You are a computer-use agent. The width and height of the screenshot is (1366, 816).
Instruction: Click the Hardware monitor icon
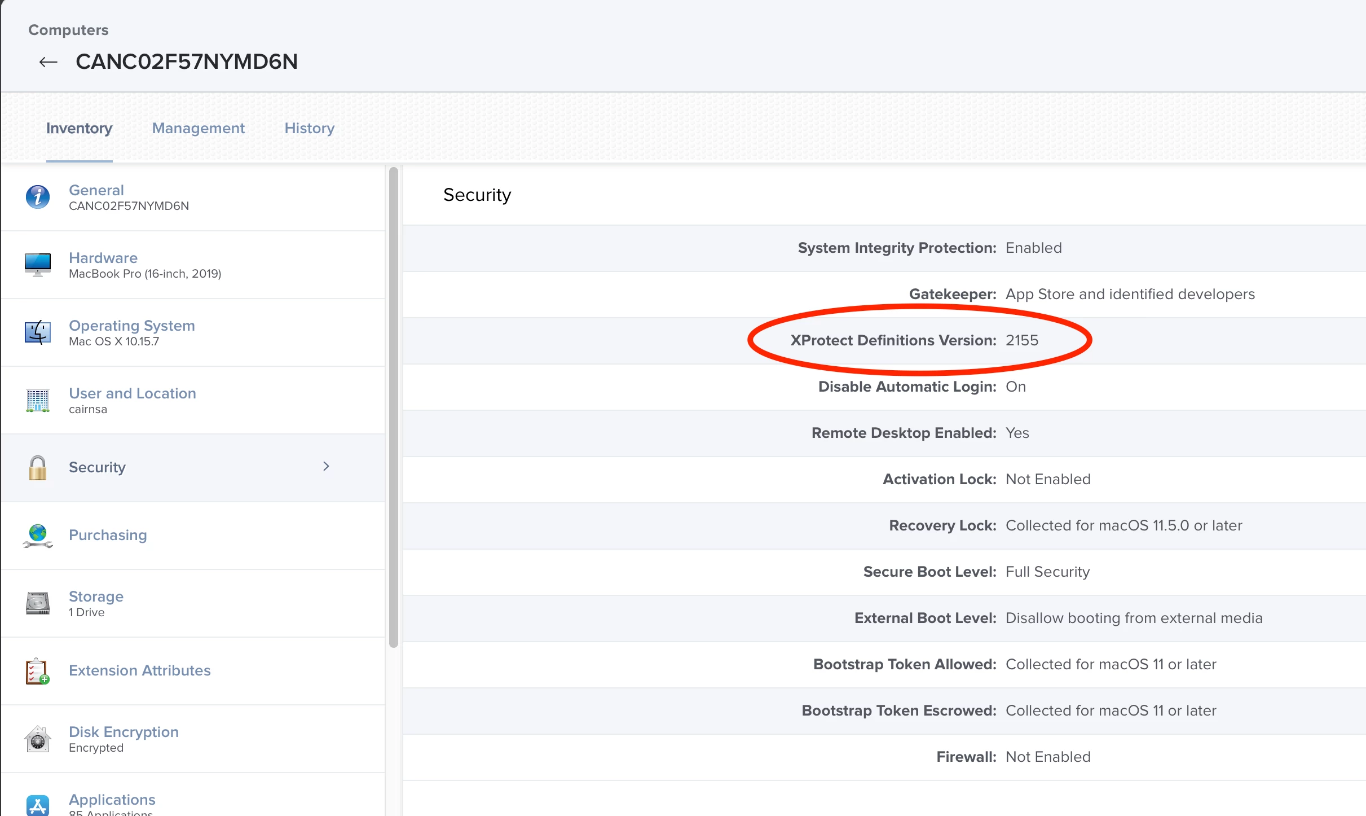click(38, 264)
